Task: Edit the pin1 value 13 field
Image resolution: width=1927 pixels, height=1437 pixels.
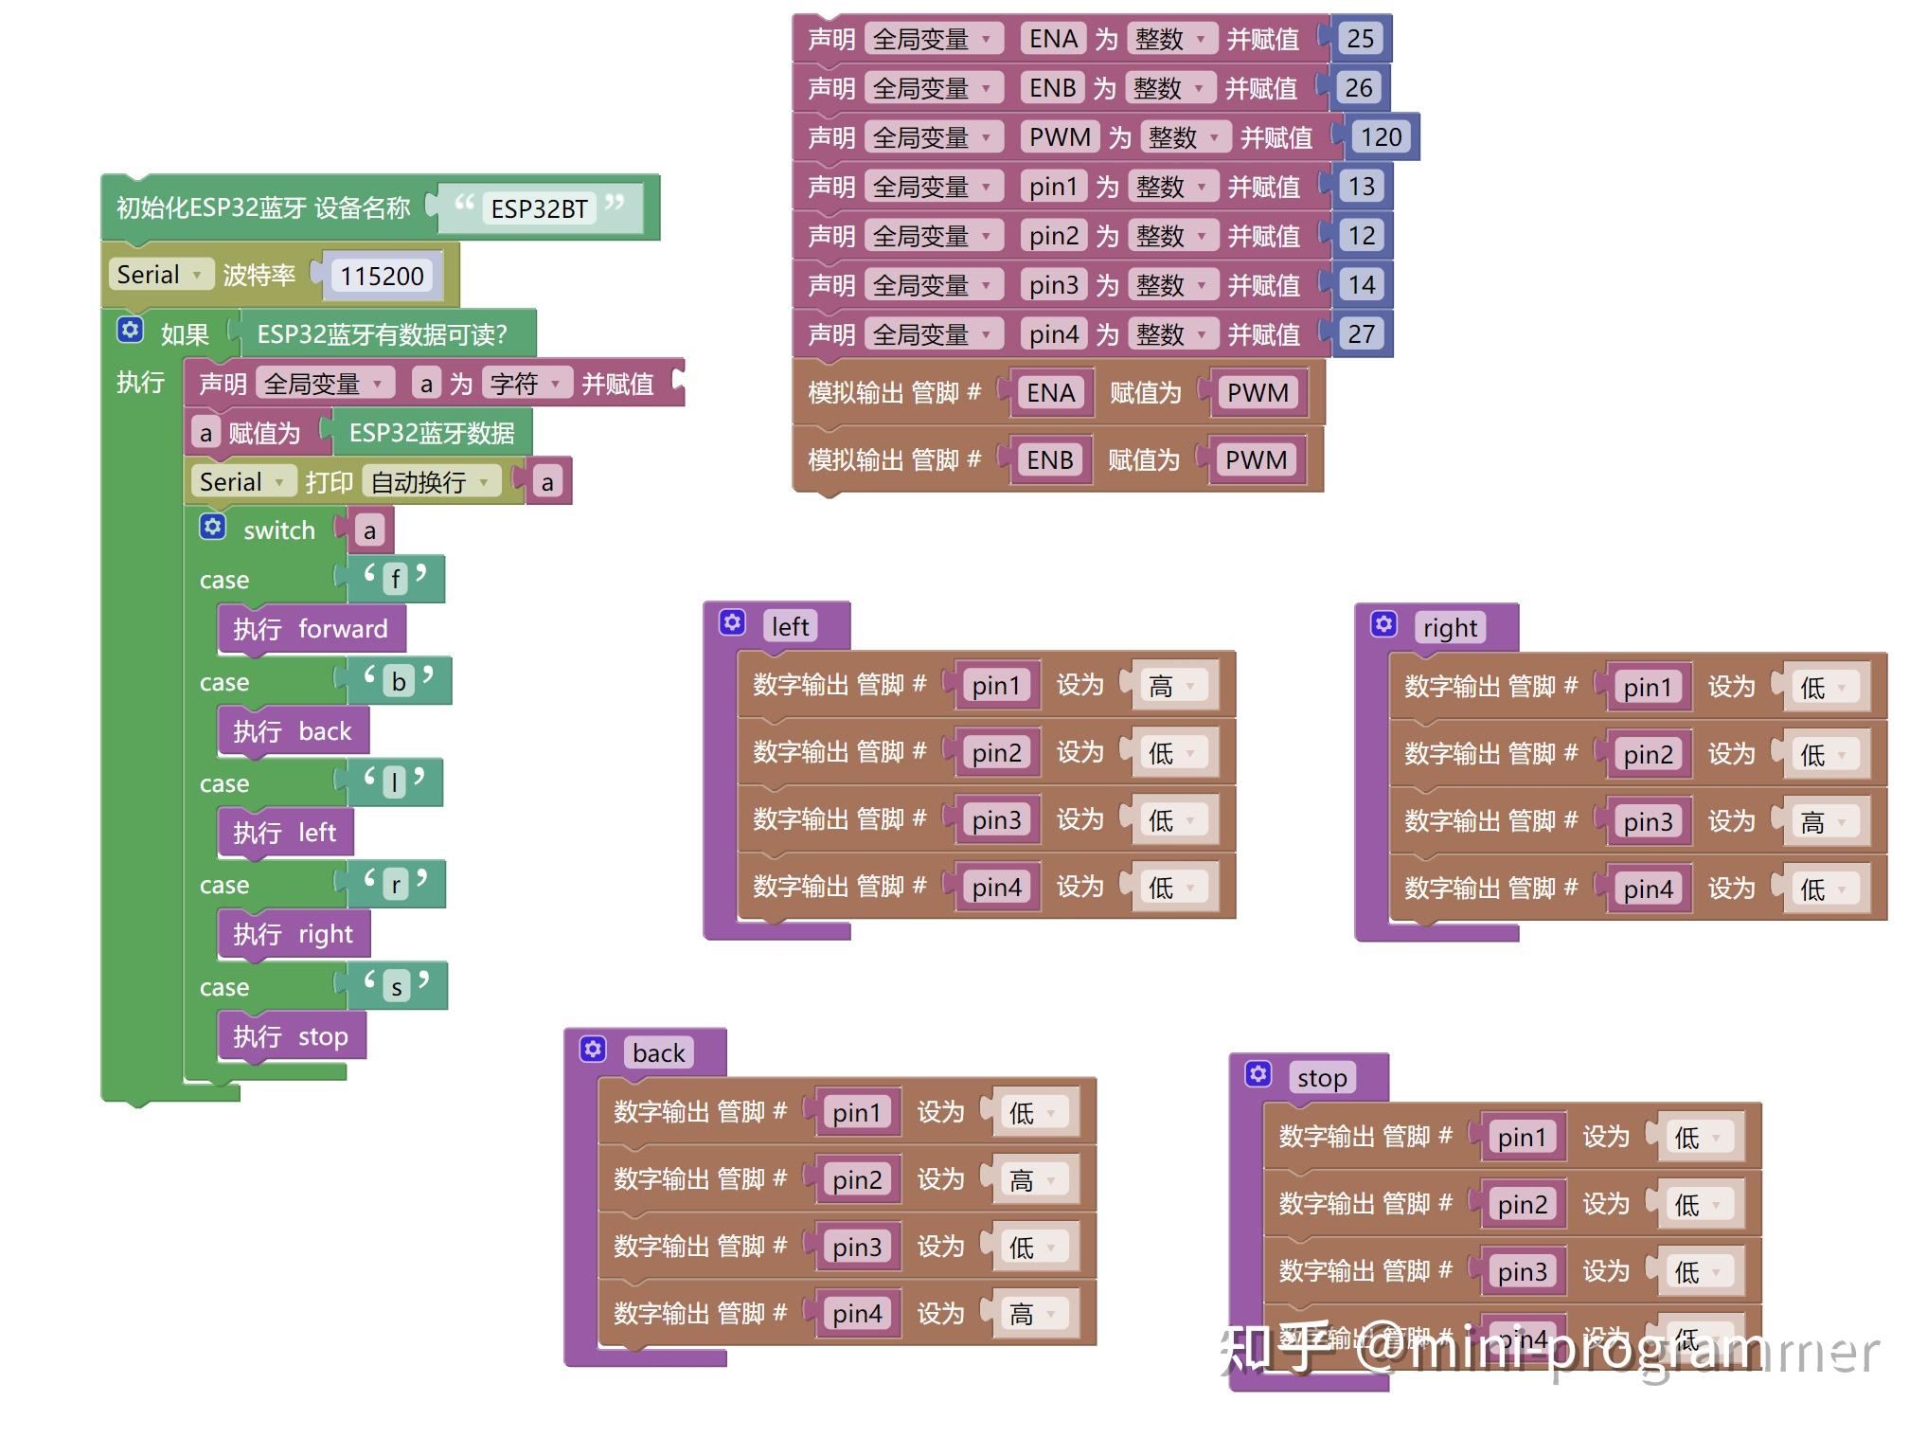Action: click(1362, 187)
